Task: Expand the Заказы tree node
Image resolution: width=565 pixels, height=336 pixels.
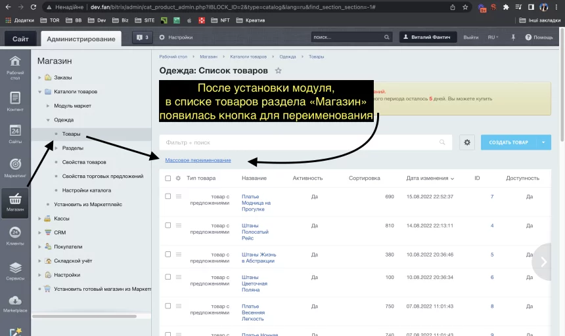Action: click(x=39, y=77)
